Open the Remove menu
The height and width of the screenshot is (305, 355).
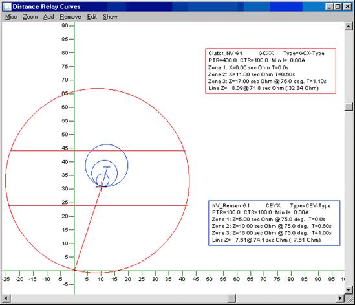click(70, 17)
